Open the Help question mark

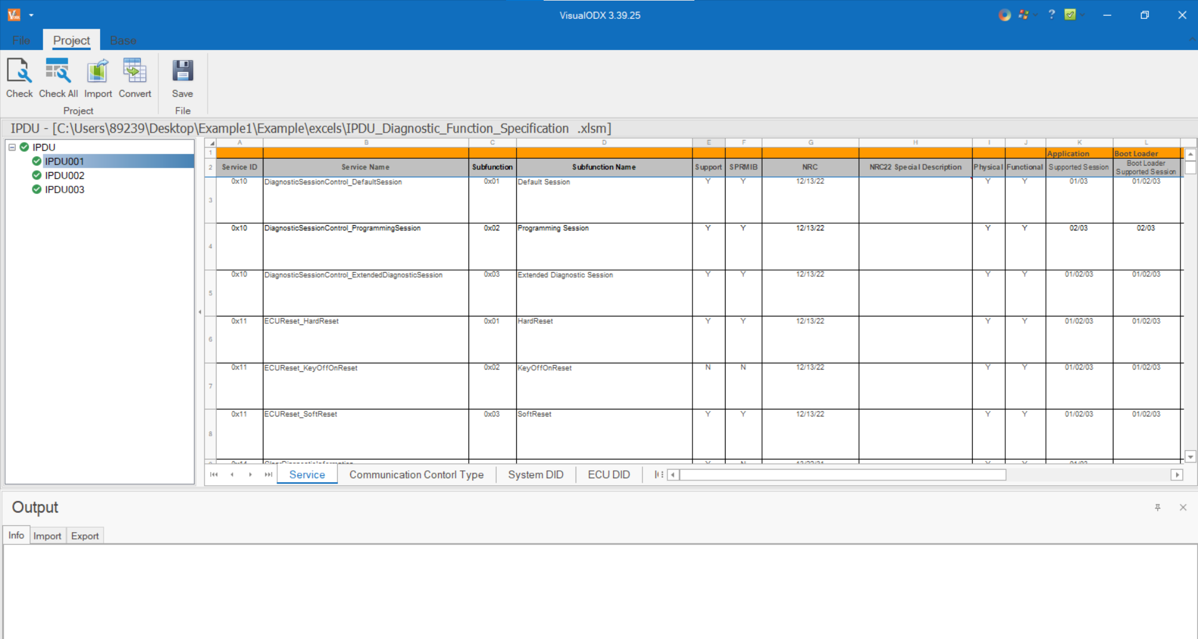point(1052,14)
